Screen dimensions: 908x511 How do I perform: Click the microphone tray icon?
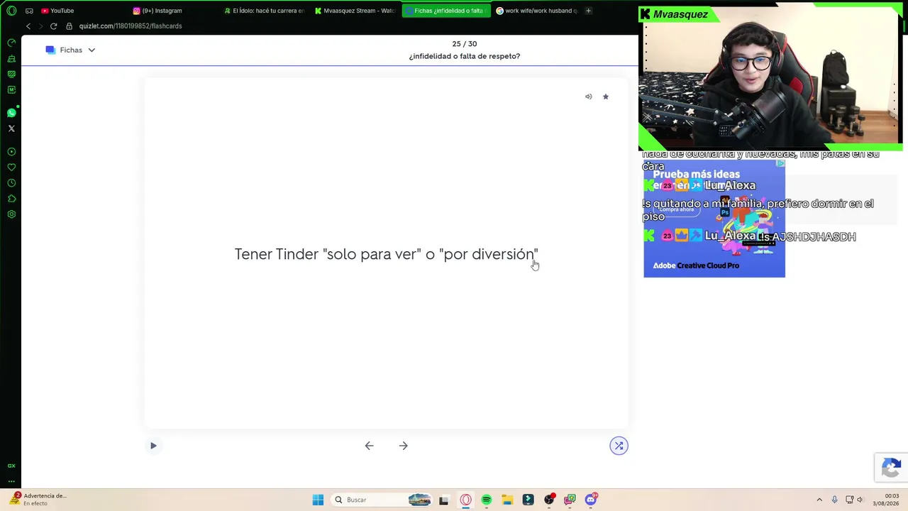tap(834, 500)
